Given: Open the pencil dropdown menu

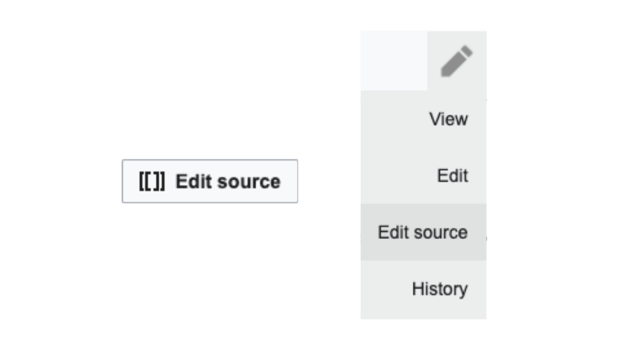Looking at the screenshot, I should coord(456,61).
